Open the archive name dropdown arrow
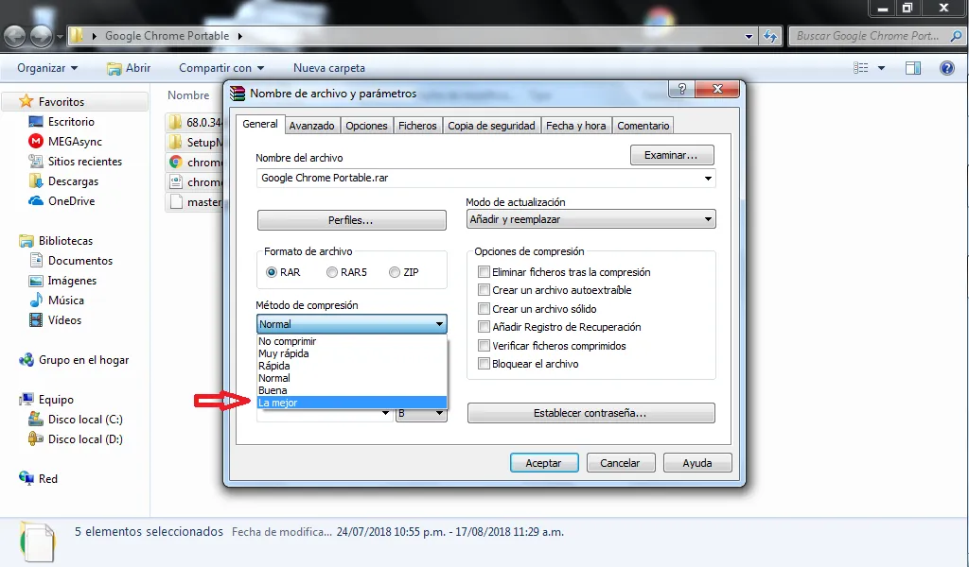Screen dimensions: 969x567 coord(708,179)
